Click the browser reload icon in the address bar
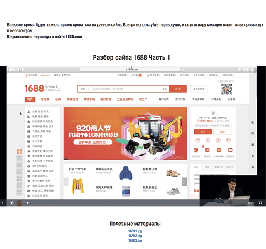The image size is (266, 249). point(181,69)
